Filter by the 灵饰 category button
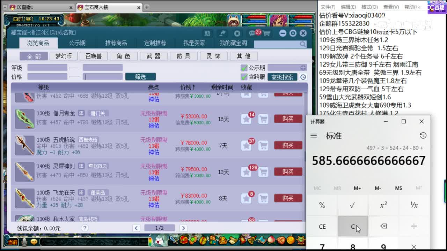 click(x=214, y=56)
